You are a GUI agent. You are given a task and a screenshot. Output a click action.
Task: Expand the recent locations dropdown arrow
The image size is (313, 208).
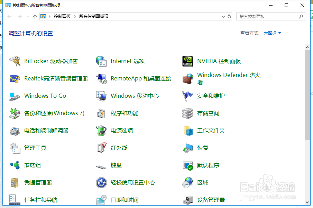(x=28, y=17)
